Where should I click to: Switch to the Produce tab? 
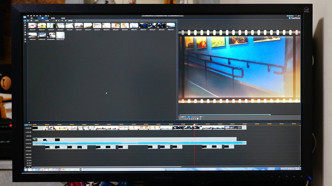pos(53,18)
